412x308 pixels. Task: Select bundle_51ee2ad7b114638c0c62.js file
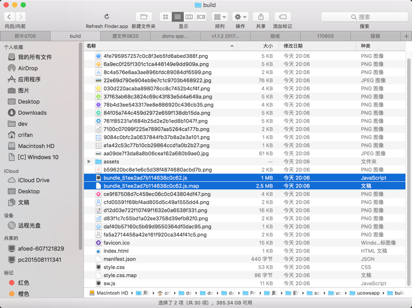click(245, 178)
